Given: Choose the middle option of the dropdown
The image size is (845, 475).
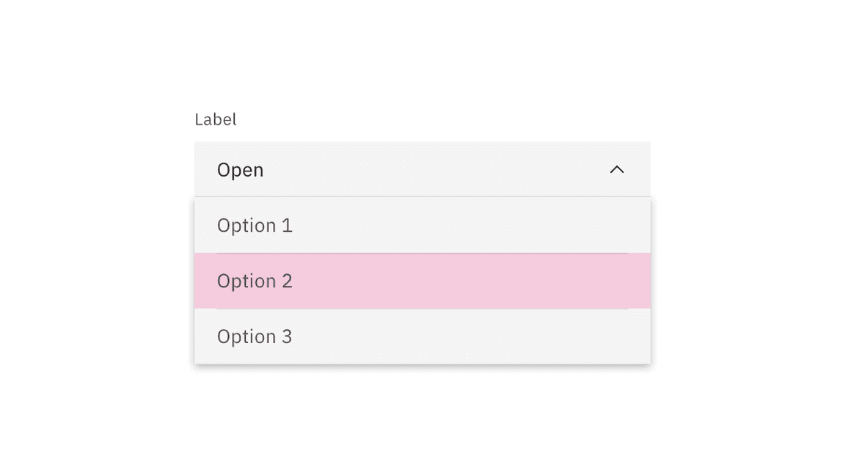Looking at the screenshot, I should click(x=422, y=281).
